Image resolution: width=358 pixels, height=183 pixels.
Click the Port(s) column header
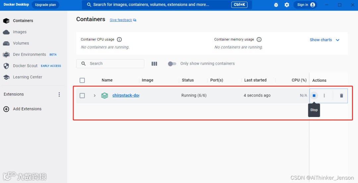click(217, 80)
